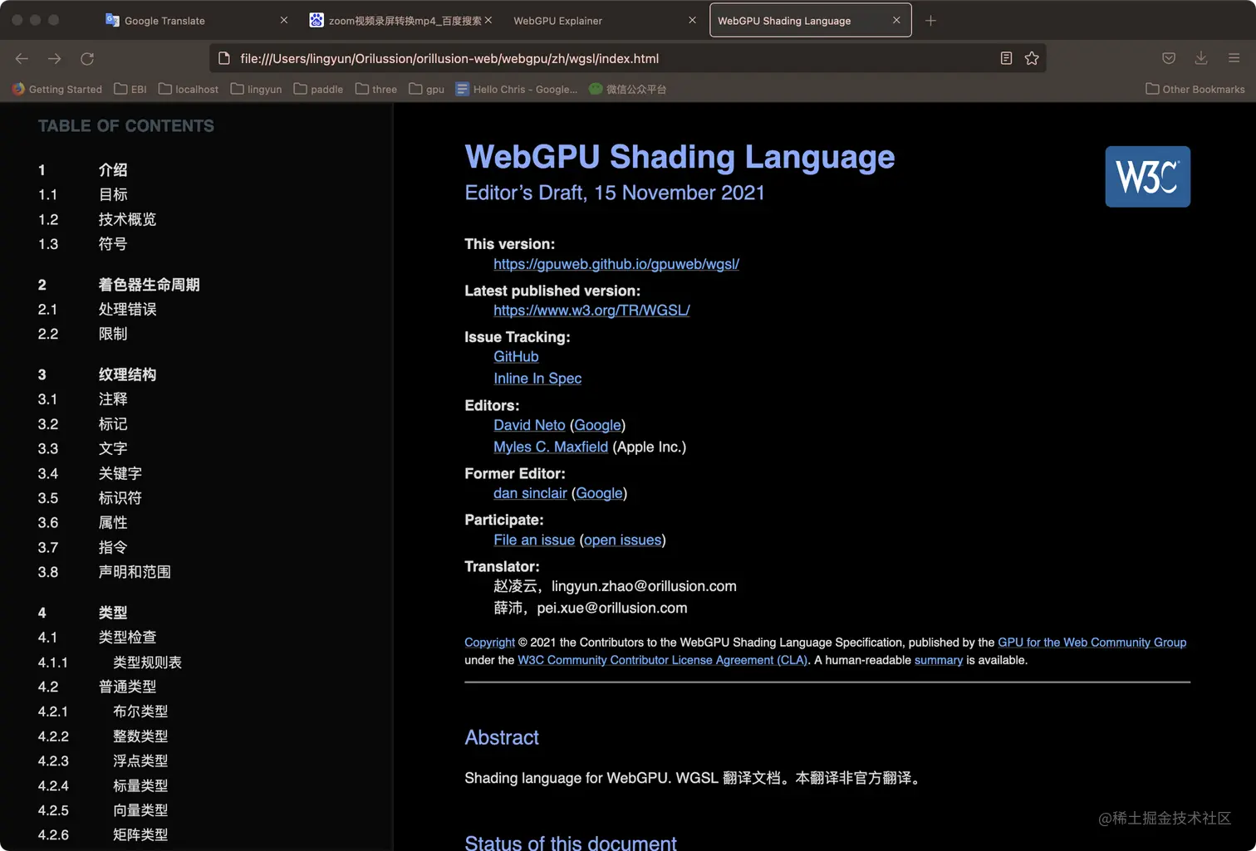Open the Hello Chris - Google bookmark

517,89
